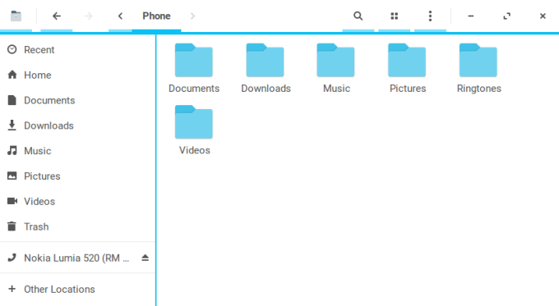Select the Documents folder icon in Phone
This screenshot has height=306, width=559.
194,60
